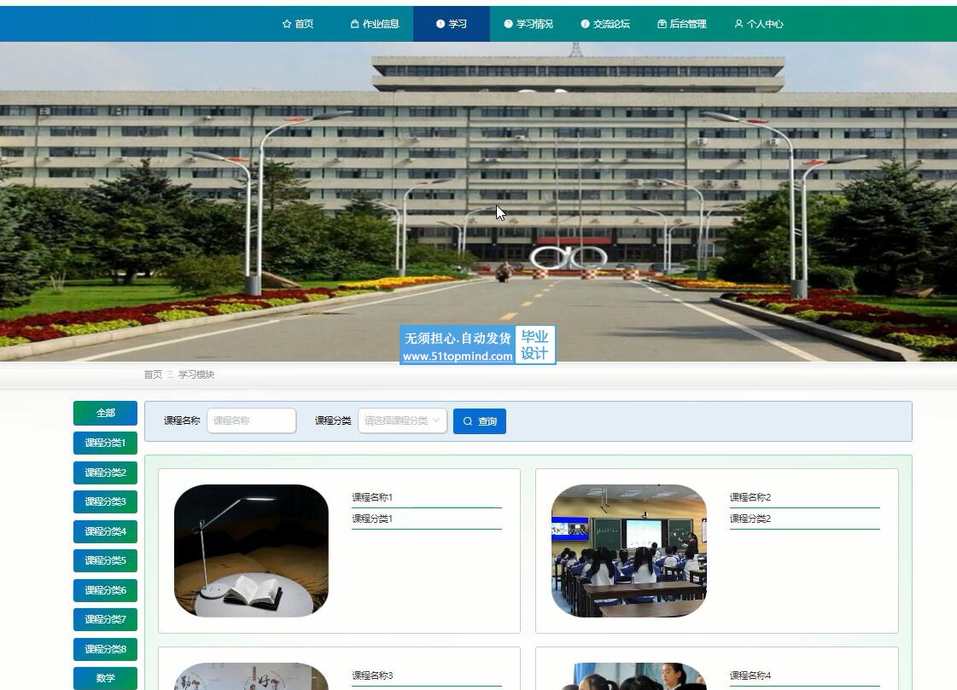Click the 课程名称2 course title
The image size is (957, 690).
pos(750,497)
